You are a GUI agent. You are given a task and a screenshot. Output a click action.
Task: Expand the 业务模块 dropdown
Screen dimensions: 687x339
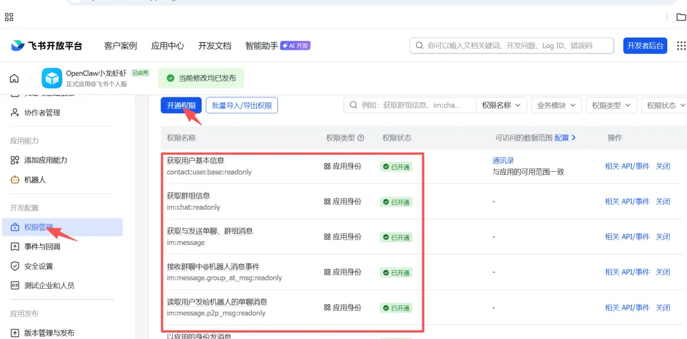557,105
